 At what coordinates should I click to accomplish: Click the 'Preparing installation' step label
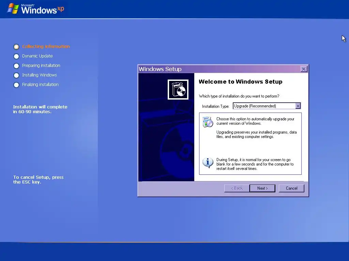pyautogui.click(x=41, y=66)
